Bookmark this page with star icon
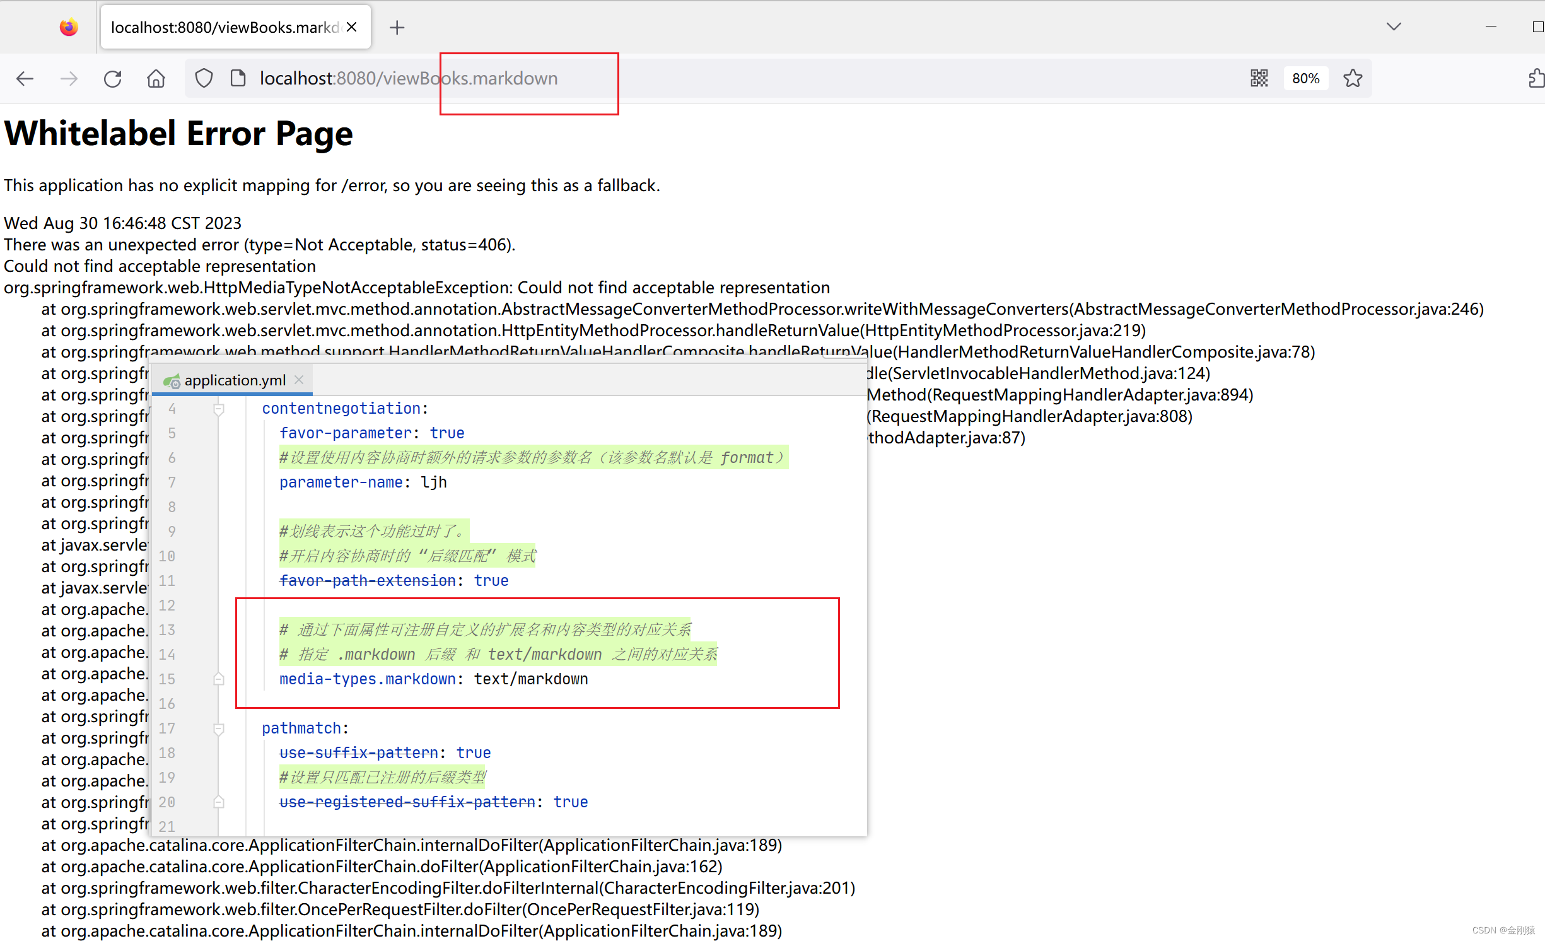1545x941 pixels. point(1352,79)
